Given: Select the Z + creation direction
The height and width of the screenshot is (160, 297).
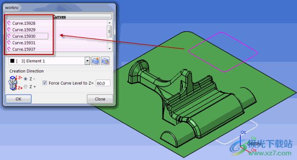Looking at the screenshot, I should point(25,87).
